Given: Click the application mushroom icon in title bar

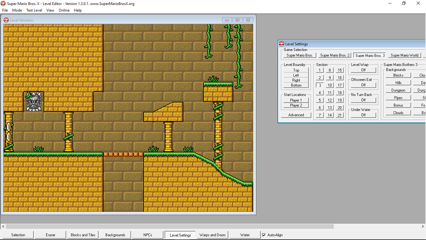Looking at the screenshot, I should pos(3,4).
